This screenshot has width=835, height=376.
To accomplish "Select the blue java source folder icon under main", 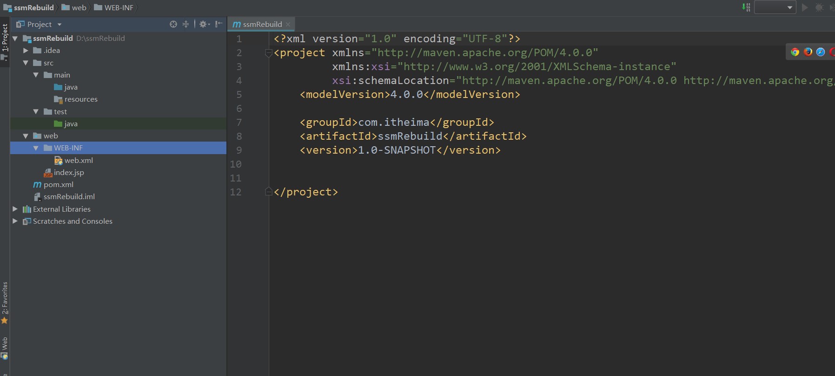I will point(58,87).
